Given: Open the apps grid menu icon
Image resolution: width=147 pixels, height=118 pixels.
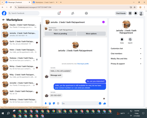Looking at the screenshot, I should [130, 13].
